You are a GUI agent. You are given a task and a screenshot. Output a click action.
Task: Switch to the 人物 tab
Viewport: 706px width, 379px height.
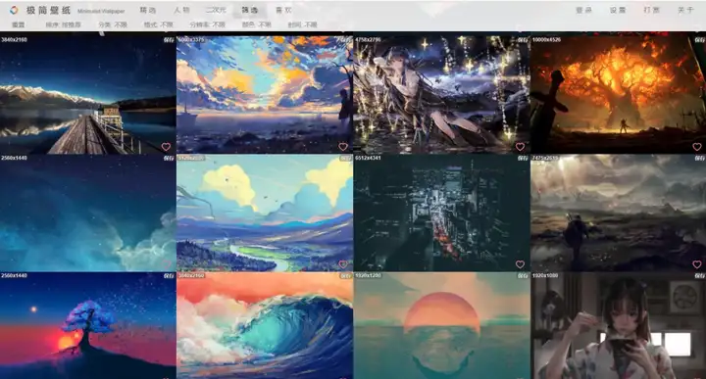[x=181, y=10]
